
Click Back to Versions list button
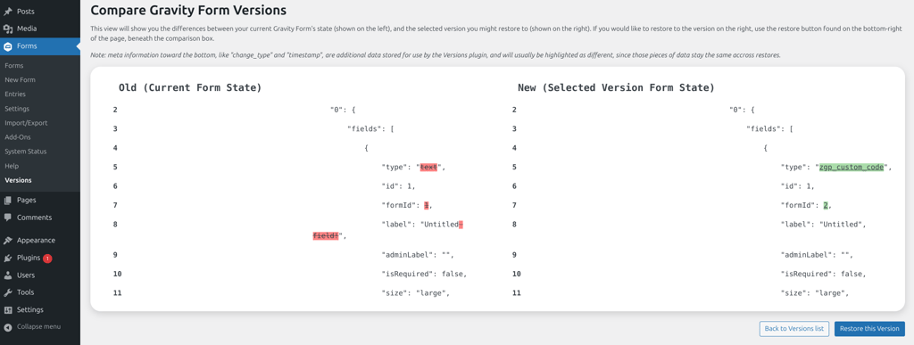pyautogui.click(x=794, y=329)
